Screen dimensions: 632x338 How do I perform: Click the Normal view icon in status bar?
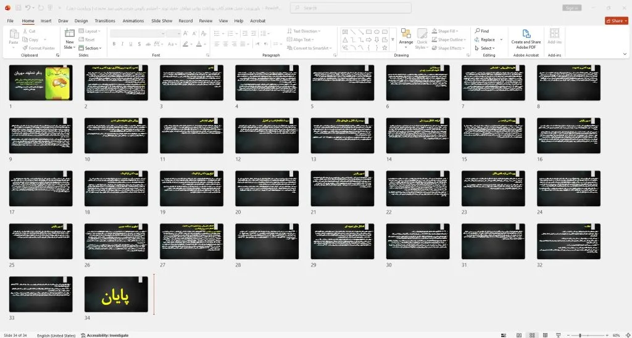tap(518, 335)
